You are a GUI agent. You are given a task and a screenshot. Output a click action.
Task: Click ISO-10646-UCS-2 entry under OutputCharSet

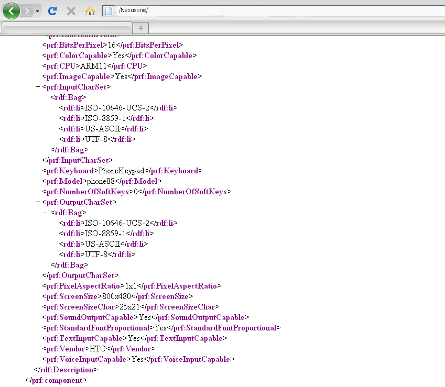click(x=117, y=223)
